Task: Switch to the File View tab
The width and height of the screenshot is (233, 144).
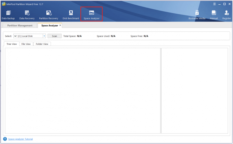Action: (x=26, y=44)
